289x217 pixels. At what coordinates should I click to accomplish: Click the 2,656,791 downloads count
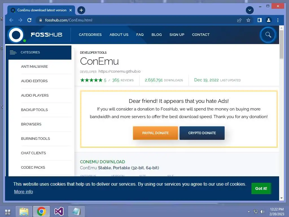154,80
